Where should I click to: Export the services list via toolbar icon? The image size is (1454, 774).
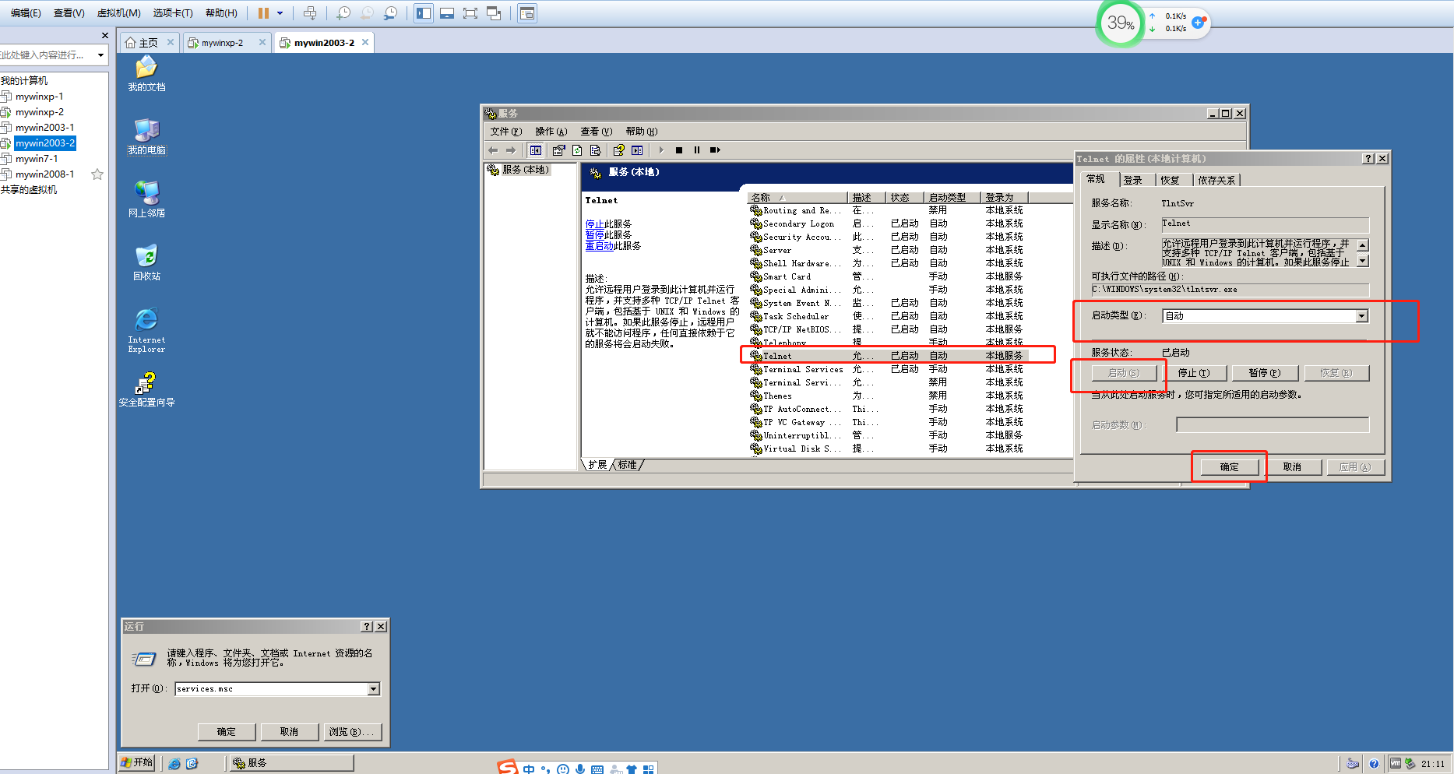coord(596,150)
